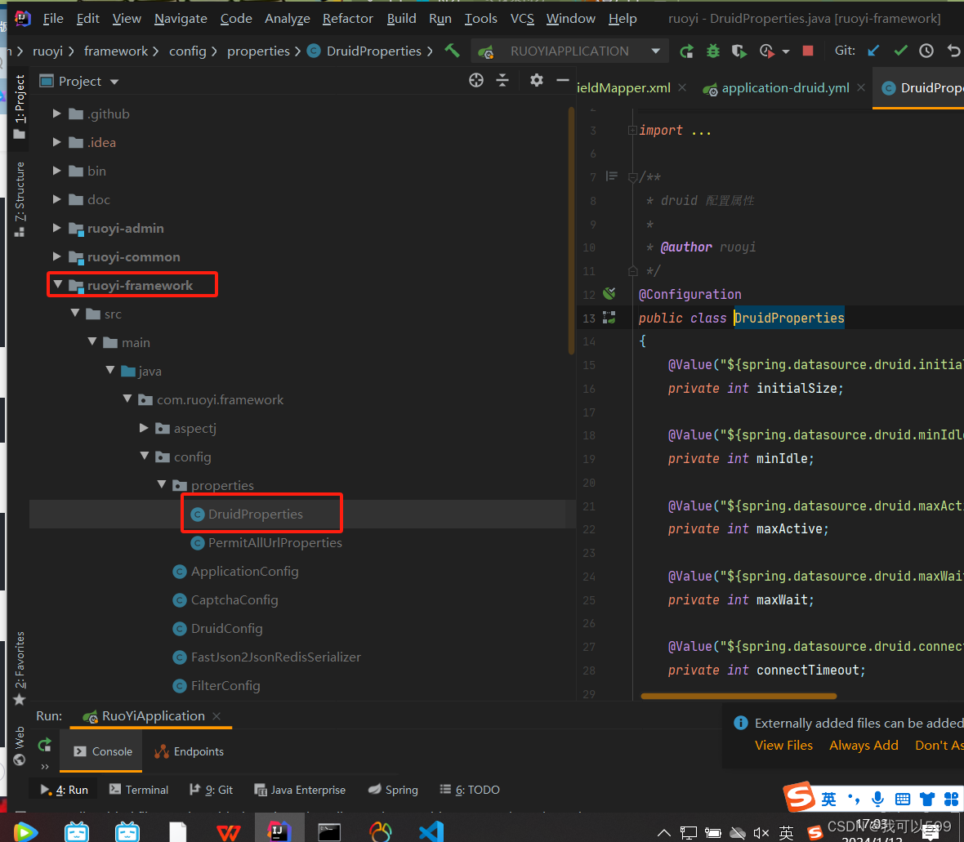The height and width of the screenshot is (842, 964).
Task: Toggle the 2: Favorites side panel
Action: [20, 668]
